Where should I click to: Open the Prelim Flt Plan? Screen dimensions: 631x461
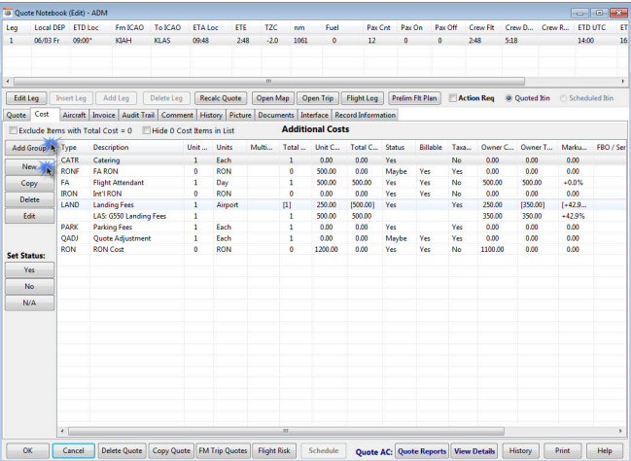[414, 98]
